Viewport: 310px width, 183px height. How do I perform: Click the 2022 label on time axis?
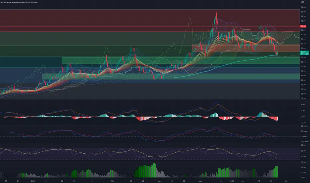[x=33, y=181]
